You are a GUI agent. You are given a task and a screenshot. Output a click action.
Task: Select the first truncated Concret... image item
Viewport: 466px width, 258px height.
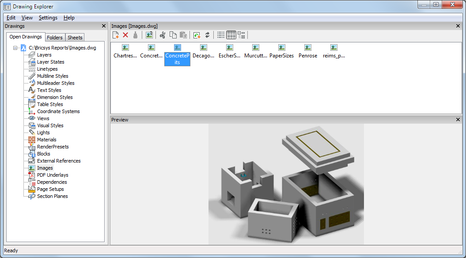point(151,51)
